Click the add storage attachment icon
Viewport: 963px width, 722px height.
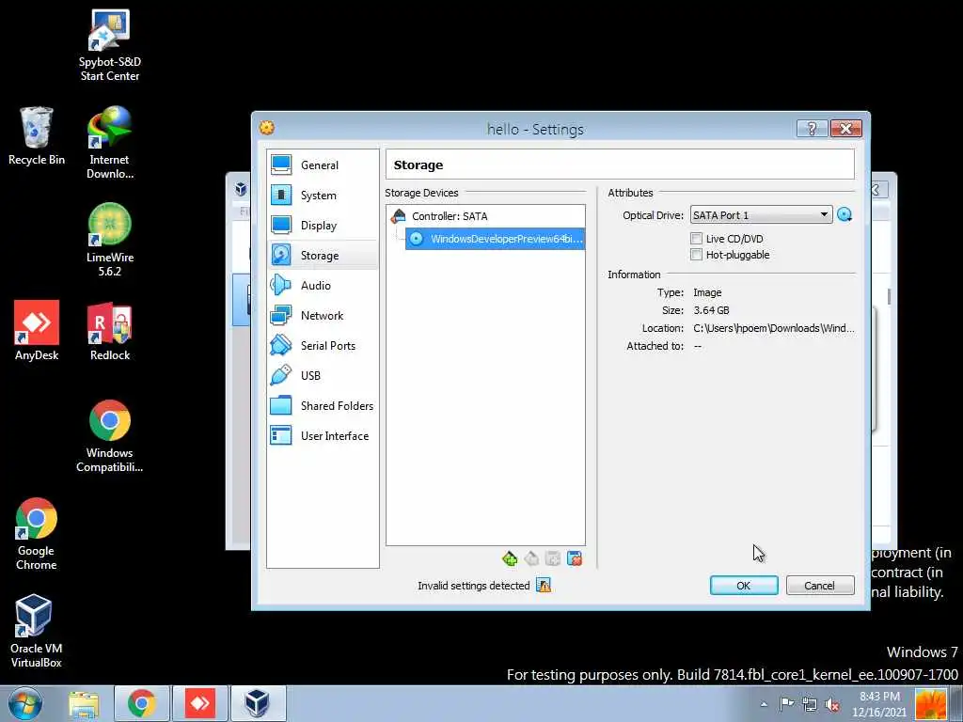coord(553,558)
